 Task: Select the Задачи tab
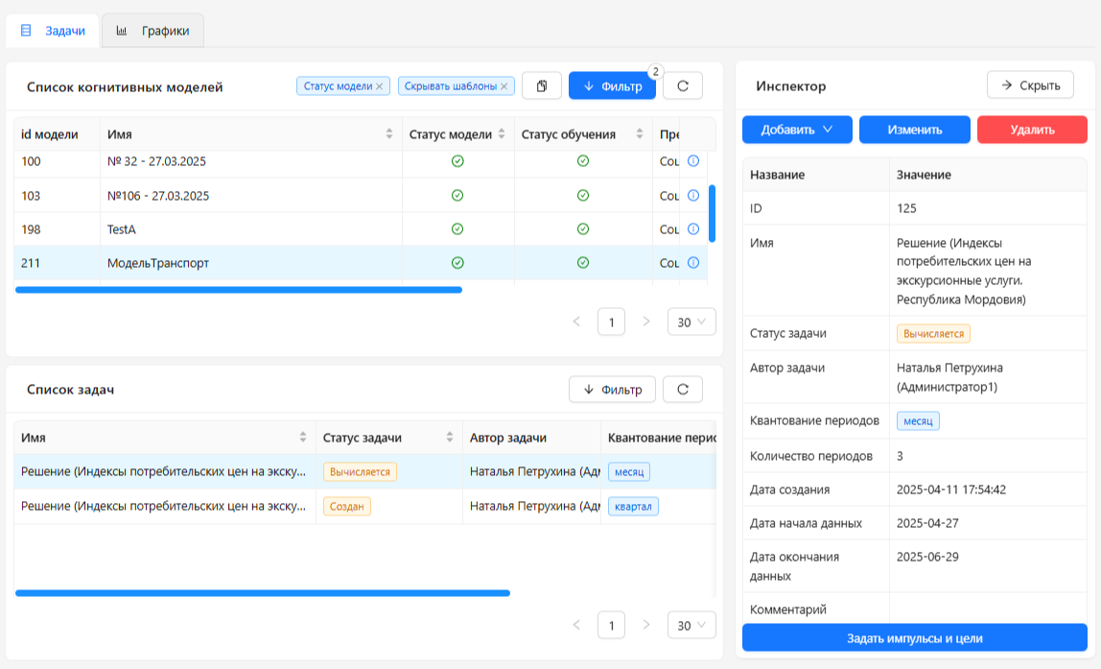[54, 31]
